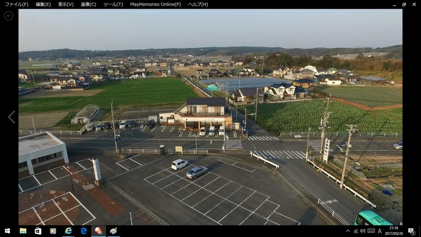The height and width of the screenshot is (237, 421).
Task: Open the ファイル(F) menu
Action: (x=16, y=4)
